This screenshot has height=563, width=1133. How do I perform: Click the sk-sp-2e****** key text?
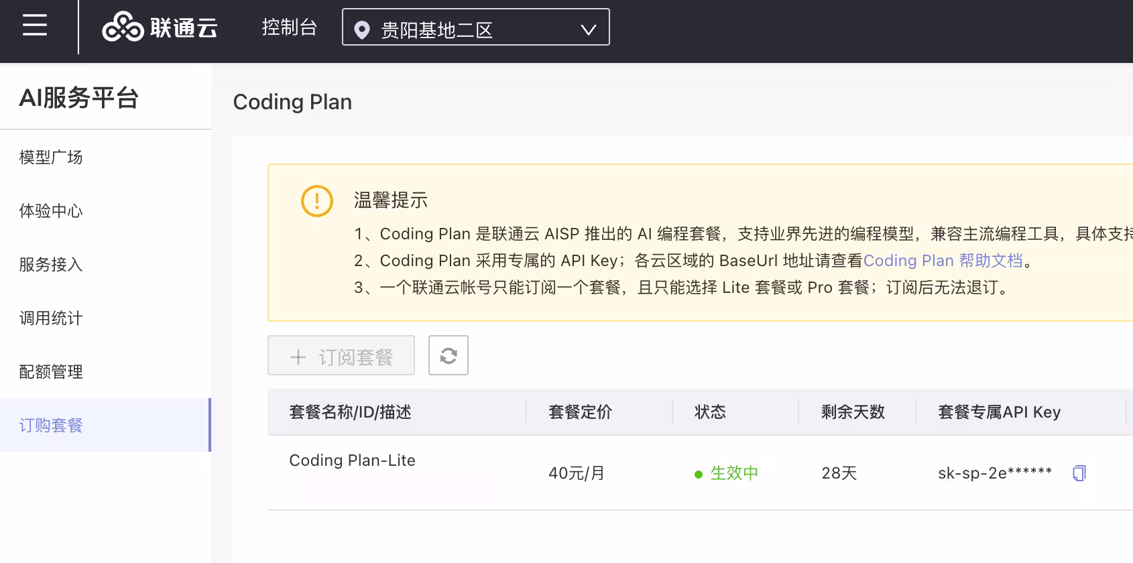pyautogui.click(x=995, y=473)
